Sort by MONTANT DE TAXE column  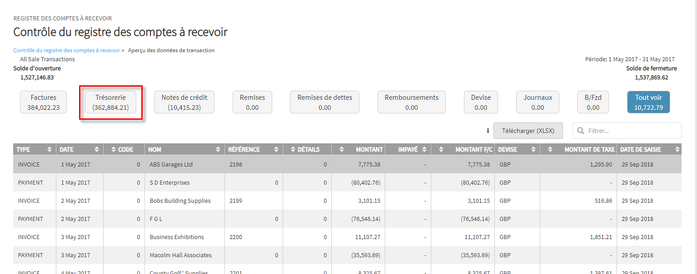click(x=550, y=150)
